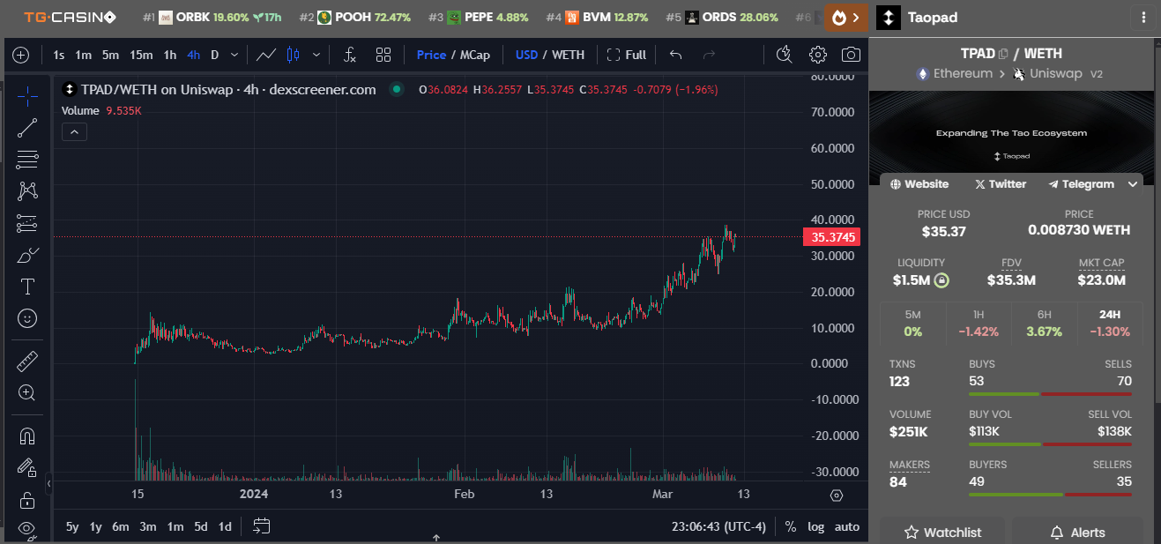1161x544 pixels.
Task: Expand the timeframe dropdown chevron
Action: pos(234,55)
